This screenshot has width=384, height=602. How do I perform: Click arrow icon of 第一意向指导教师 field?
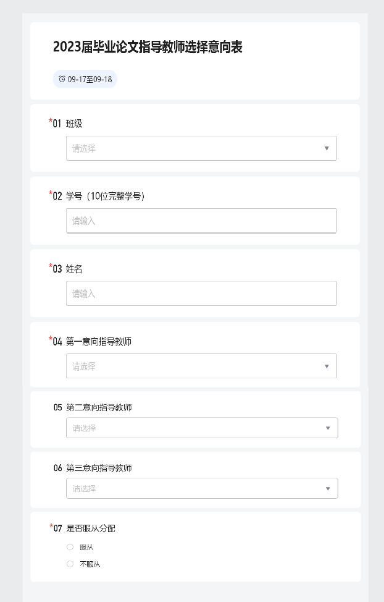click(327, 367)
